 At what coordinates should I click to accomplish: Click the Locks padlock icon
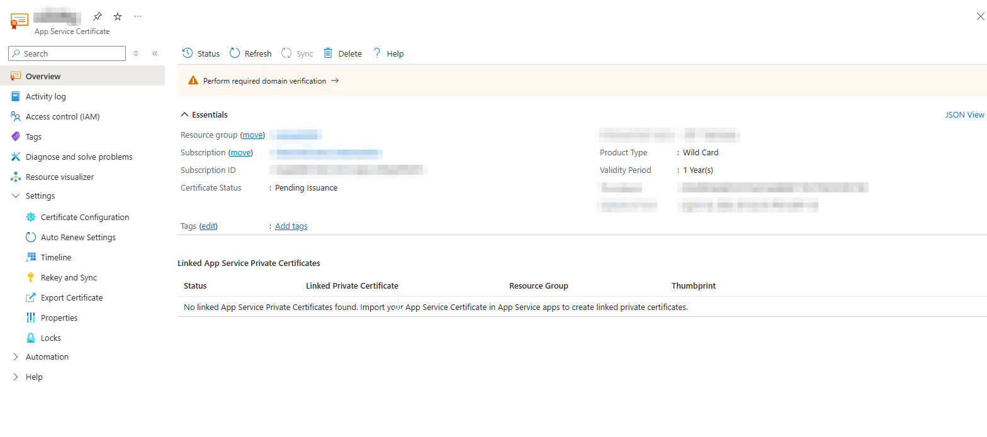[x=31, y=338]
